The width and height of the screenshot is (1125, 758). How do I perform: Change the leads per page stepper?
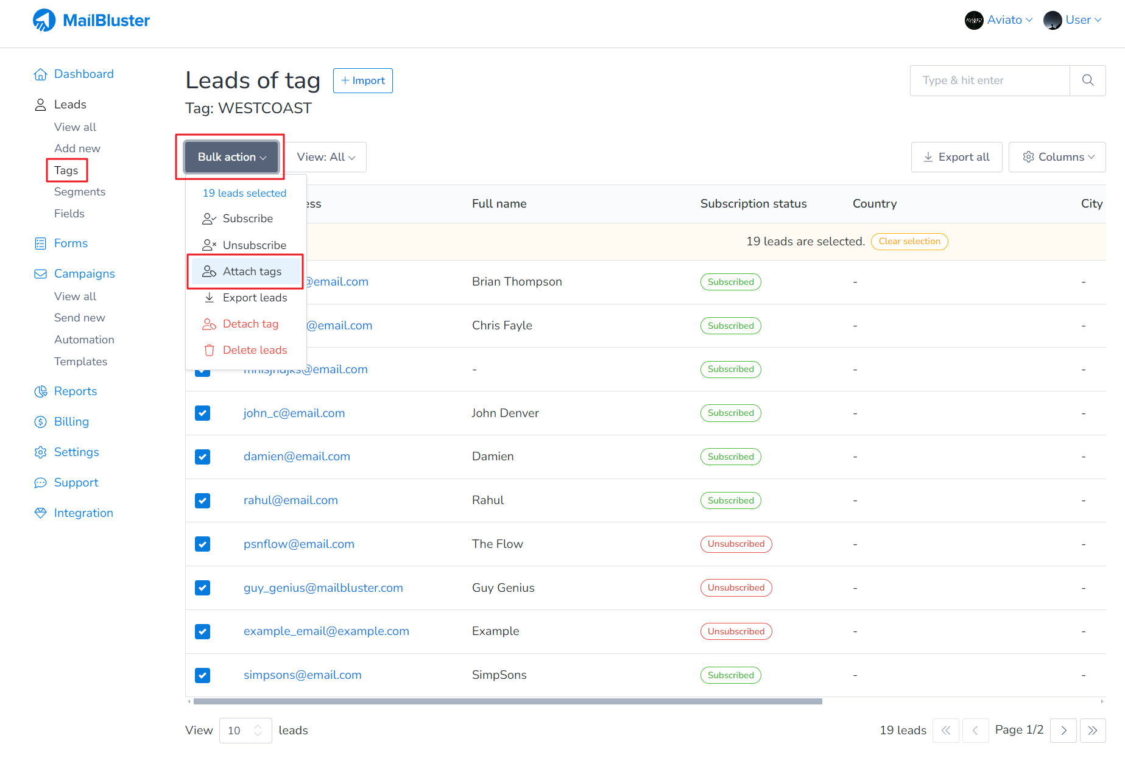258,731
